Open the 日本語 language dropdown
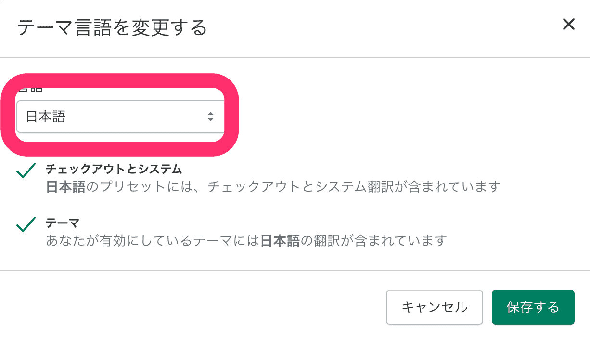 point(120,117)
